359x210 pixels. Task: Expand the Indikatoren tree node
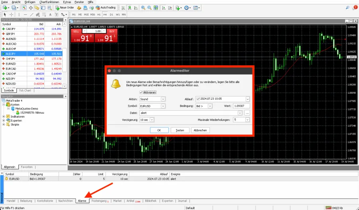pos(4,117)
